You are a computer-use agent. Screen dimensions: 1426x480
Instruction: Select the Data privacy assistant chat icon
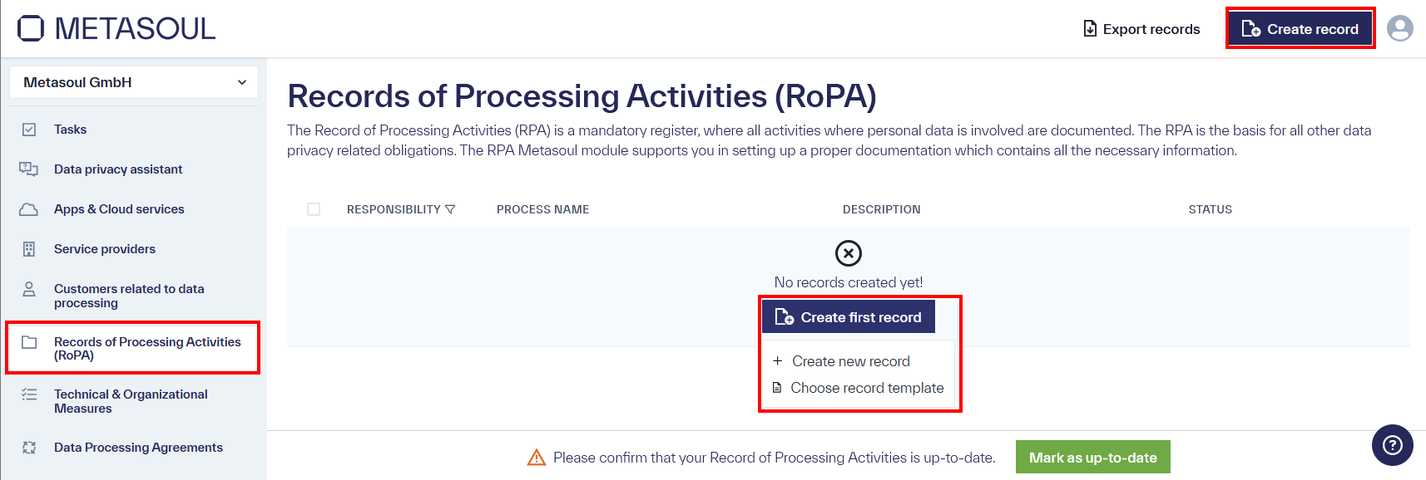(x=30, y=169)
